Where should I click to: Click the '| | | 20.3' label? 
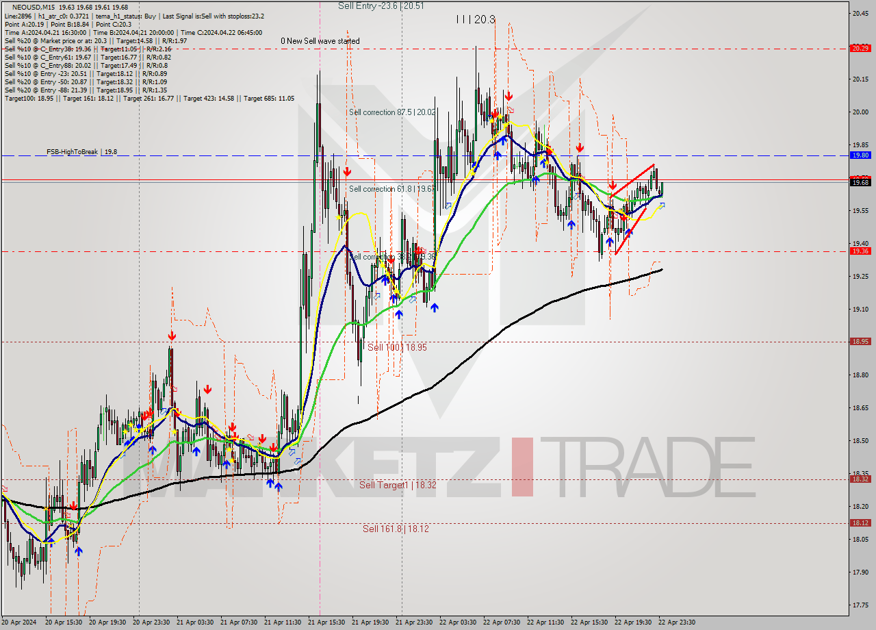coord(476,20)
